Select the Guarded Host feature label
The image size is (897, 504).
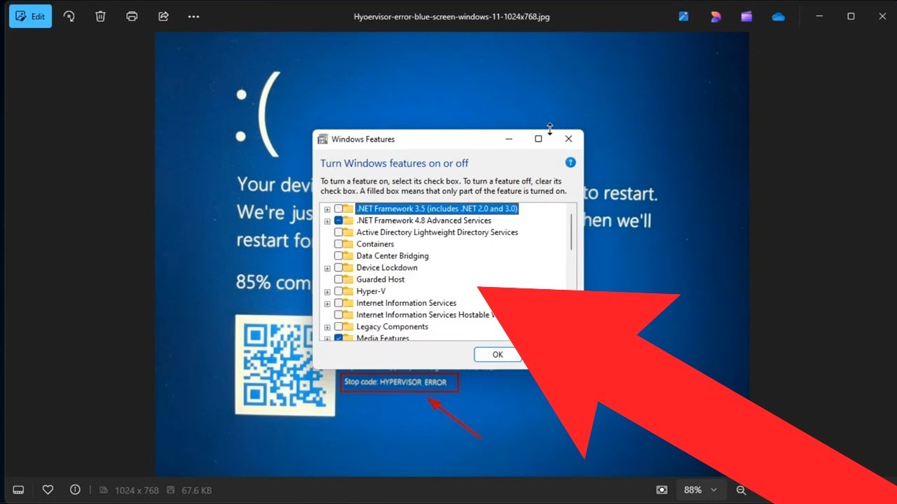coord(381,279)
